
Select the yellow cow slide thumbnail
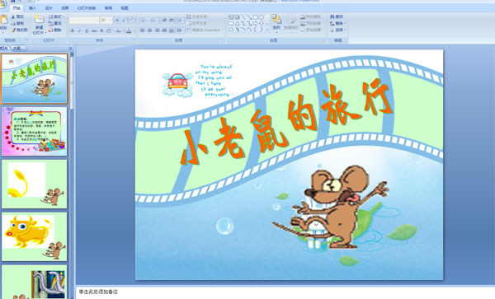(34, 236)
